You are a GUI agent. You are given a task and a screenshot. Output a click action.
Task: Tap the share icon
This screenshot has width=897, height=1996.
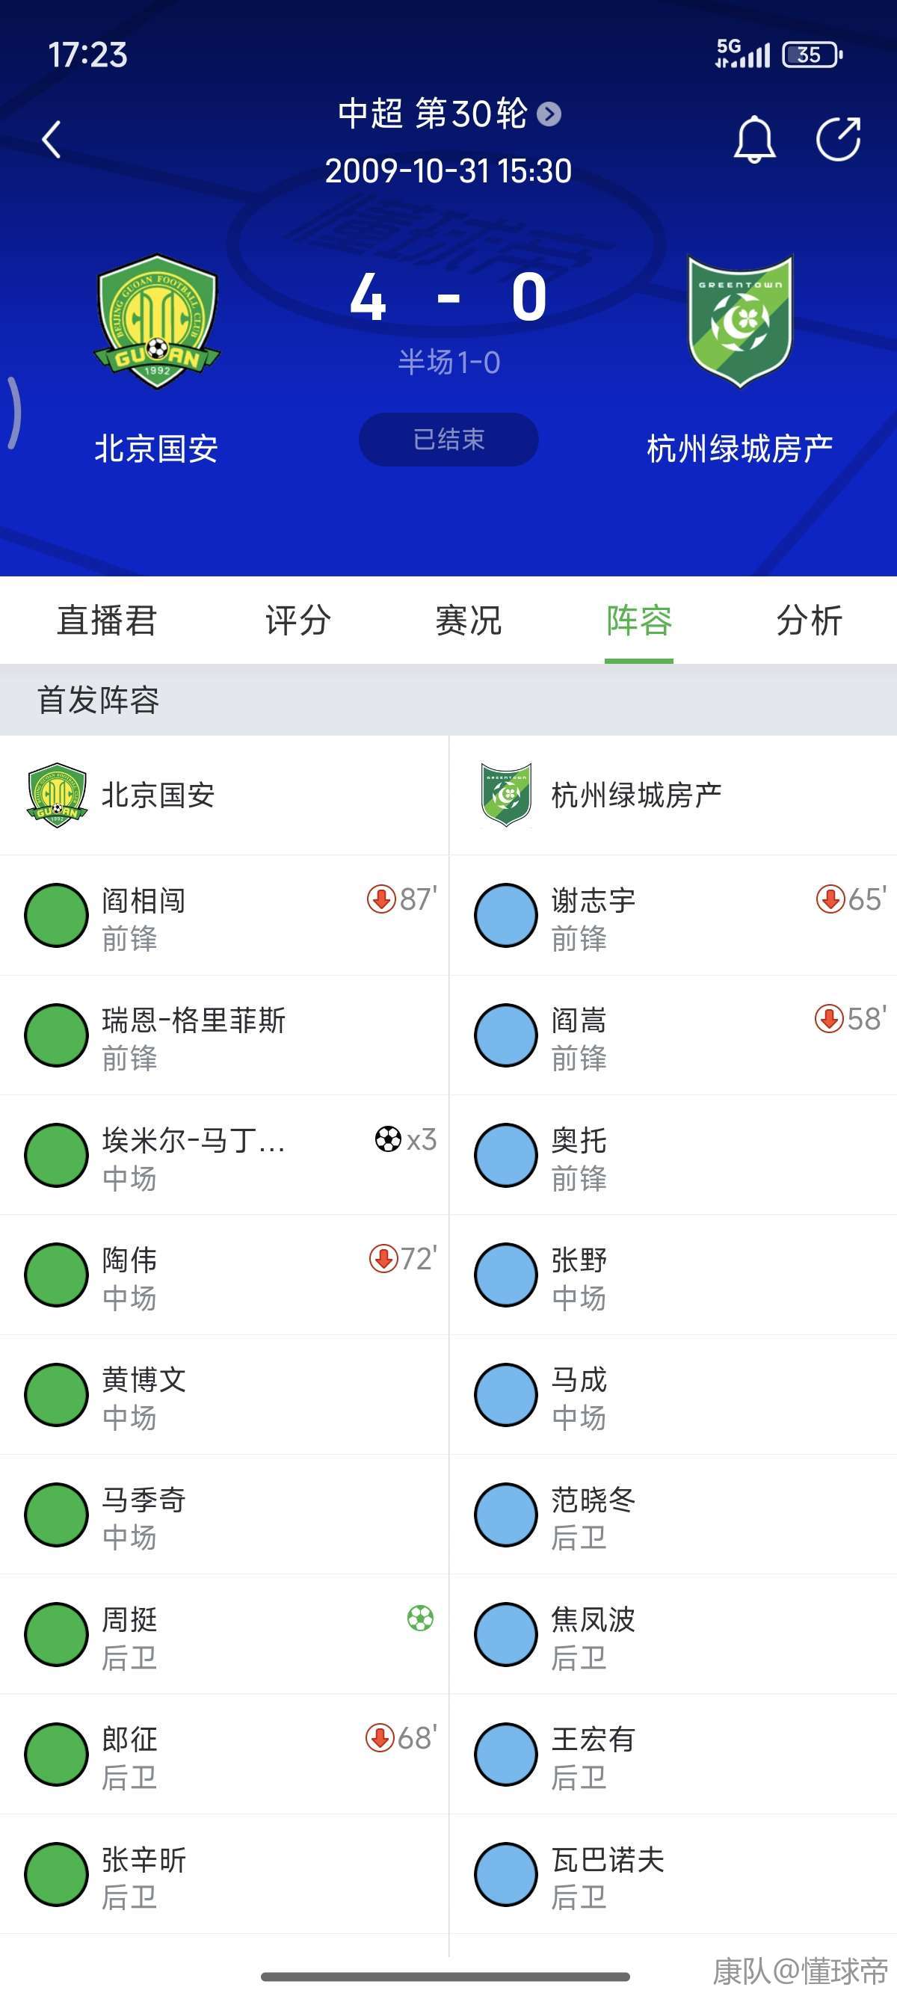(838, 140)
